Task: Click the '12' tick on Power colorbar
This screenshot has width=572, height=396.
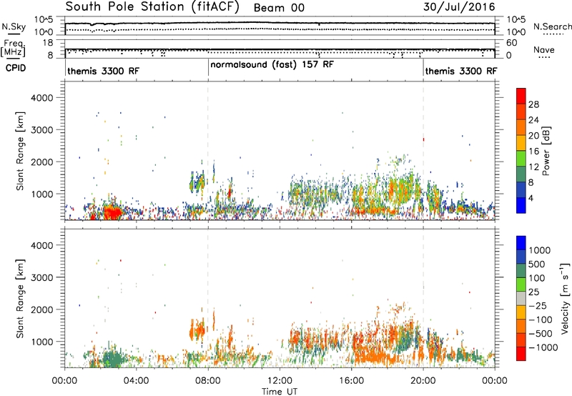Action: point(533,167)
